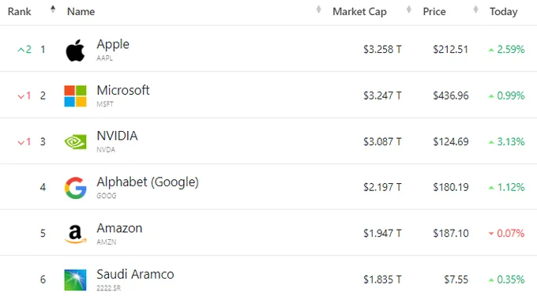This screenshot has width=537, height=296.
Task: Click the Microsoft $436.96 price cell
Action: [x=451, y=96]
